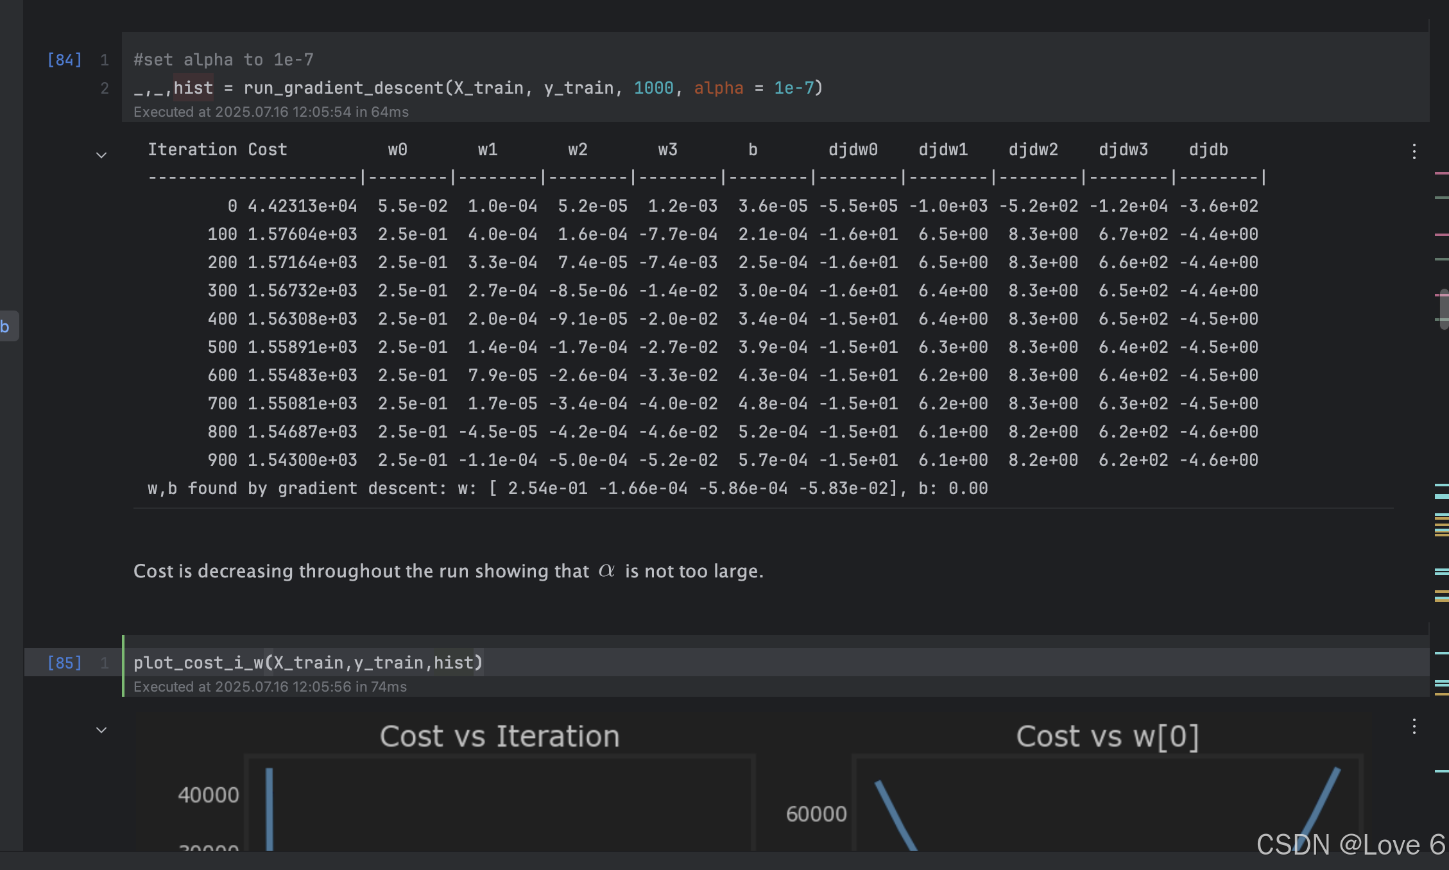
Task: Click the alpha parameter name
Action: (718, 88)
